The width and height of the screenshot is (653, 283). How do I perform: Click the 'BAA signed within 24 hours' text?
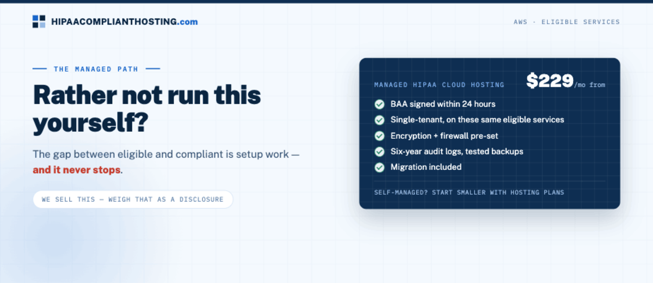tap(443, 104)
